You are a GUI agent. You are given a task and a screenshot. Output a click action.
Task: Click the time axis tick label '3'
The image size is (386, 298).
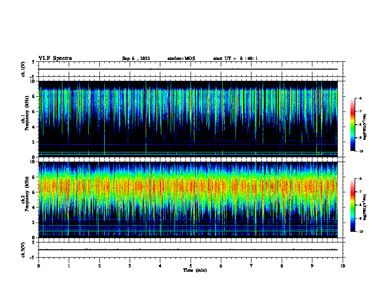[x=130, y=266]
